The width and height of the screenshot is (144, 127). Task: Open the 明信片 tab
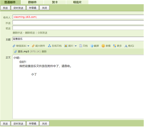77,2
